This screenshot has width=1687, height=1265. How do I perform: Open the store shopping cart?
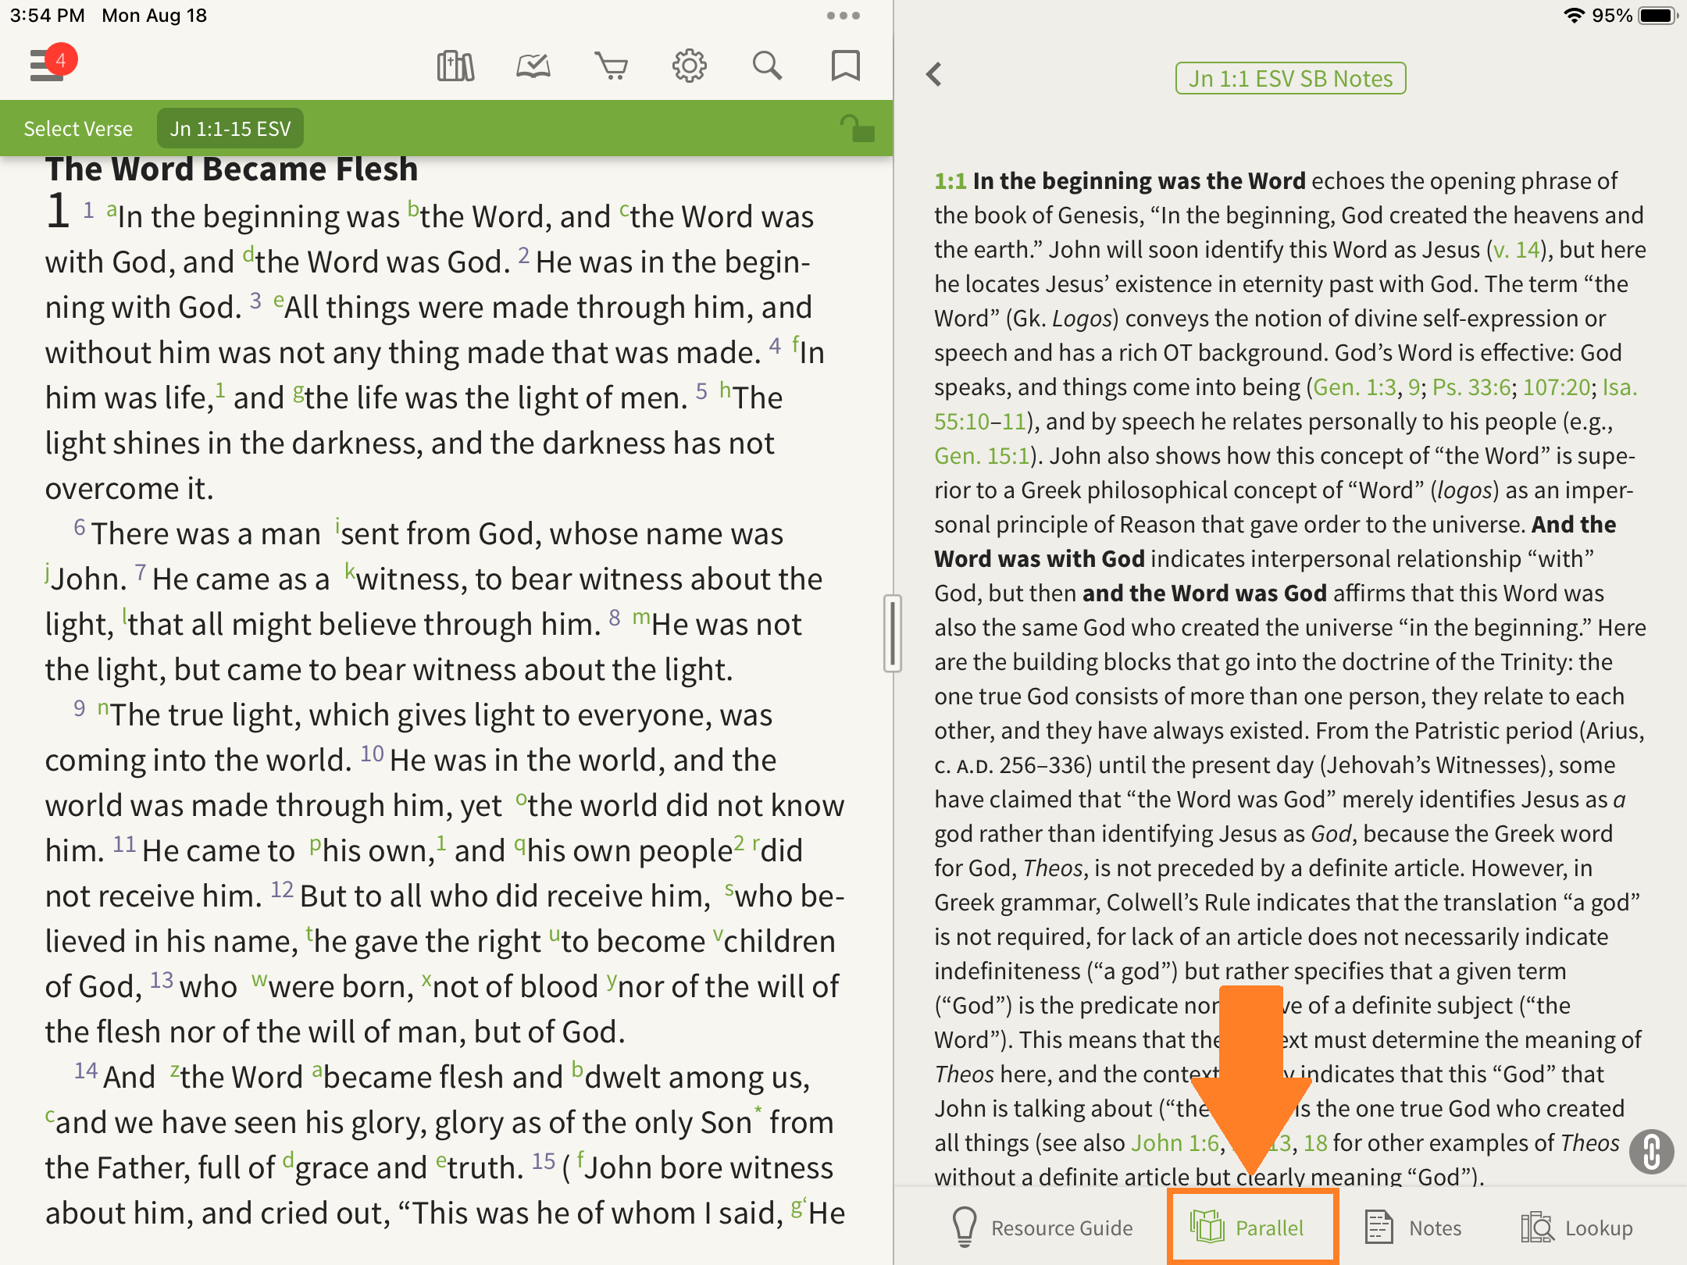point(612,66)
